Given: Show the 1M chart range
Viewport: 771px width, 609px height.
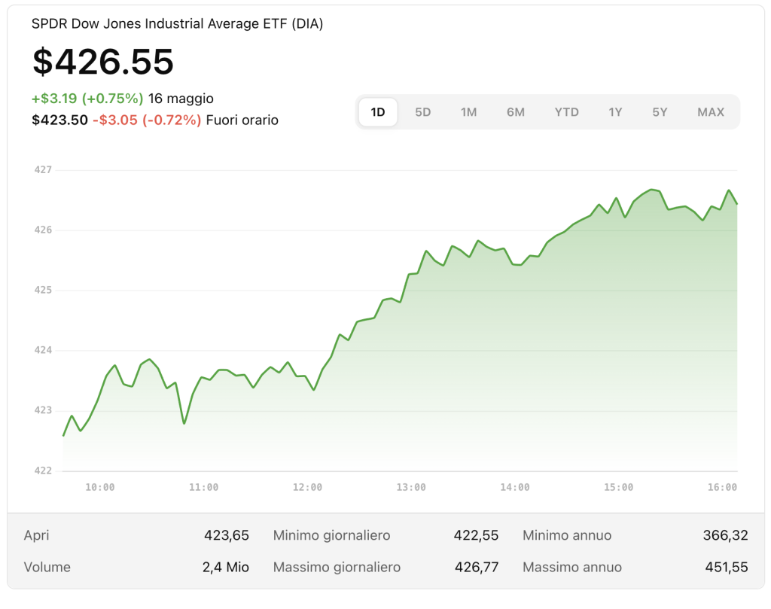Looking at the screenshot, I should pos(468,112).
